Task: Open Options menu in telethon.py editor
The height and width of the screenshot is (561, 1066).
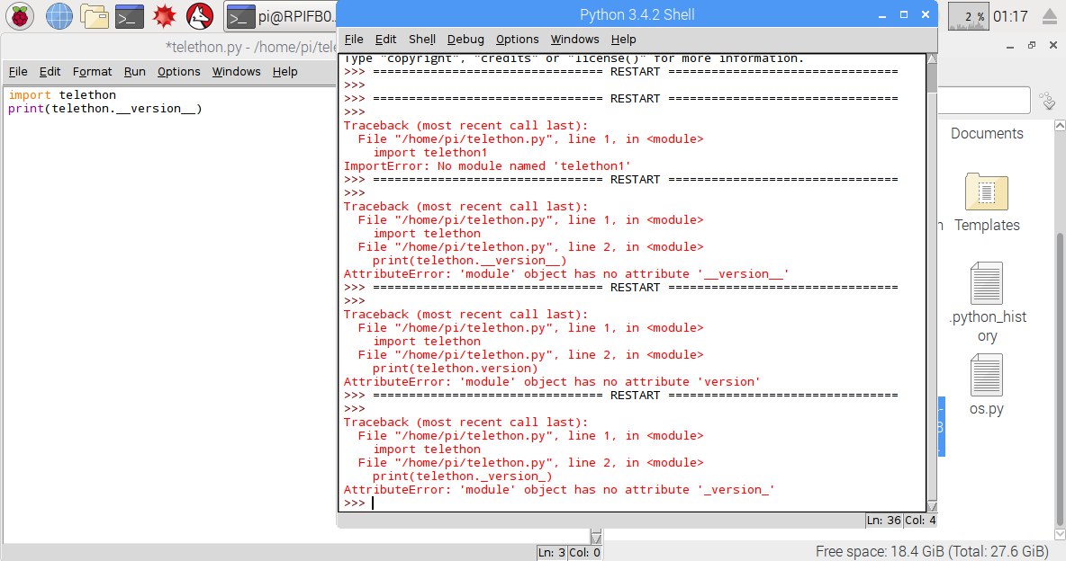Action: [x=179, y=71]
